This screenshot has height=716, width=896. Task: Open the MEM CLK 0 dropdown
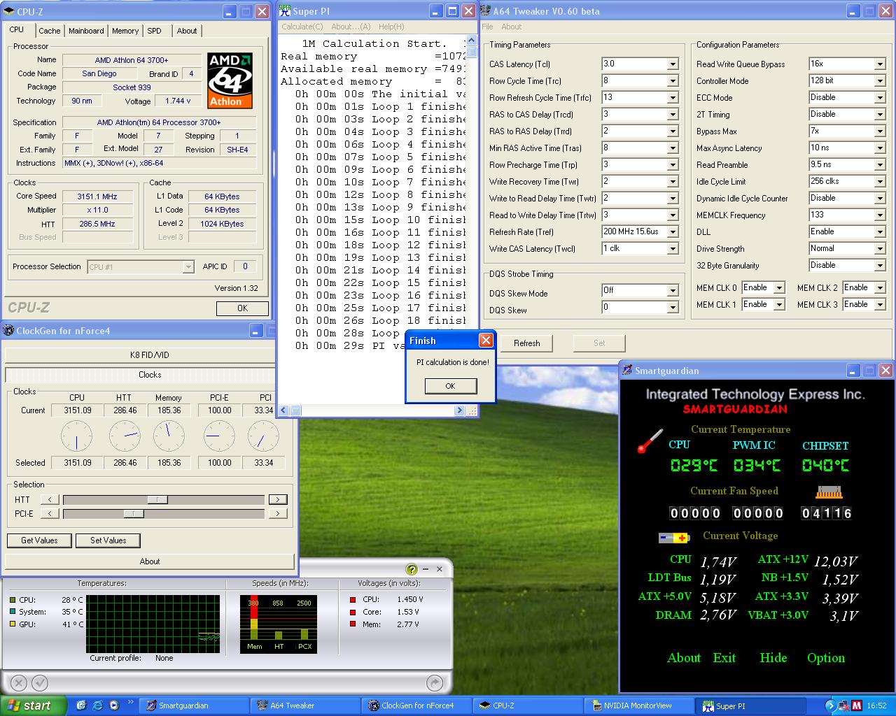coord(779,287)
